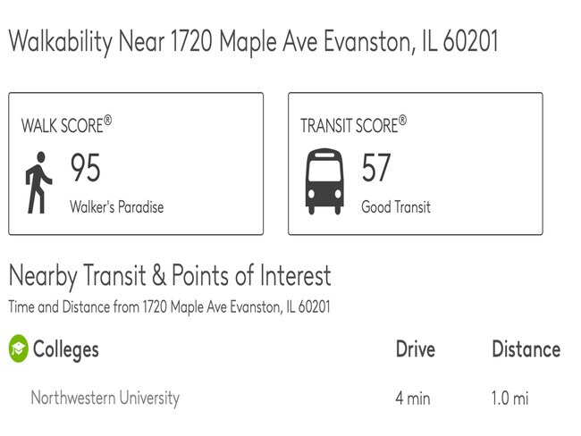Screen dimensions: 581x436
Task: Click the Distance column header
Action: pyautogui.click(x=526, y=349)
